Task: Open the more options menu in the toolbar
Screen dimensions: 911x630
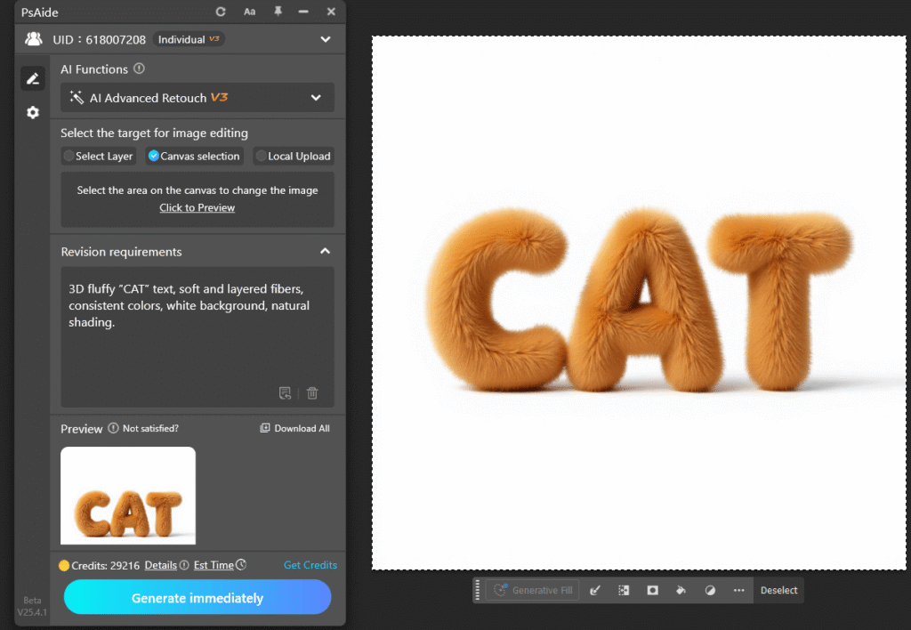Action: tap(738, 590)
